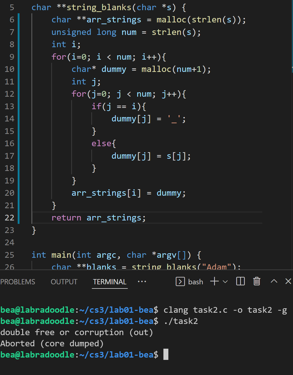Click the bash terminal shell icon
Screen dimensions: 293x375
(x=180, y=281)
